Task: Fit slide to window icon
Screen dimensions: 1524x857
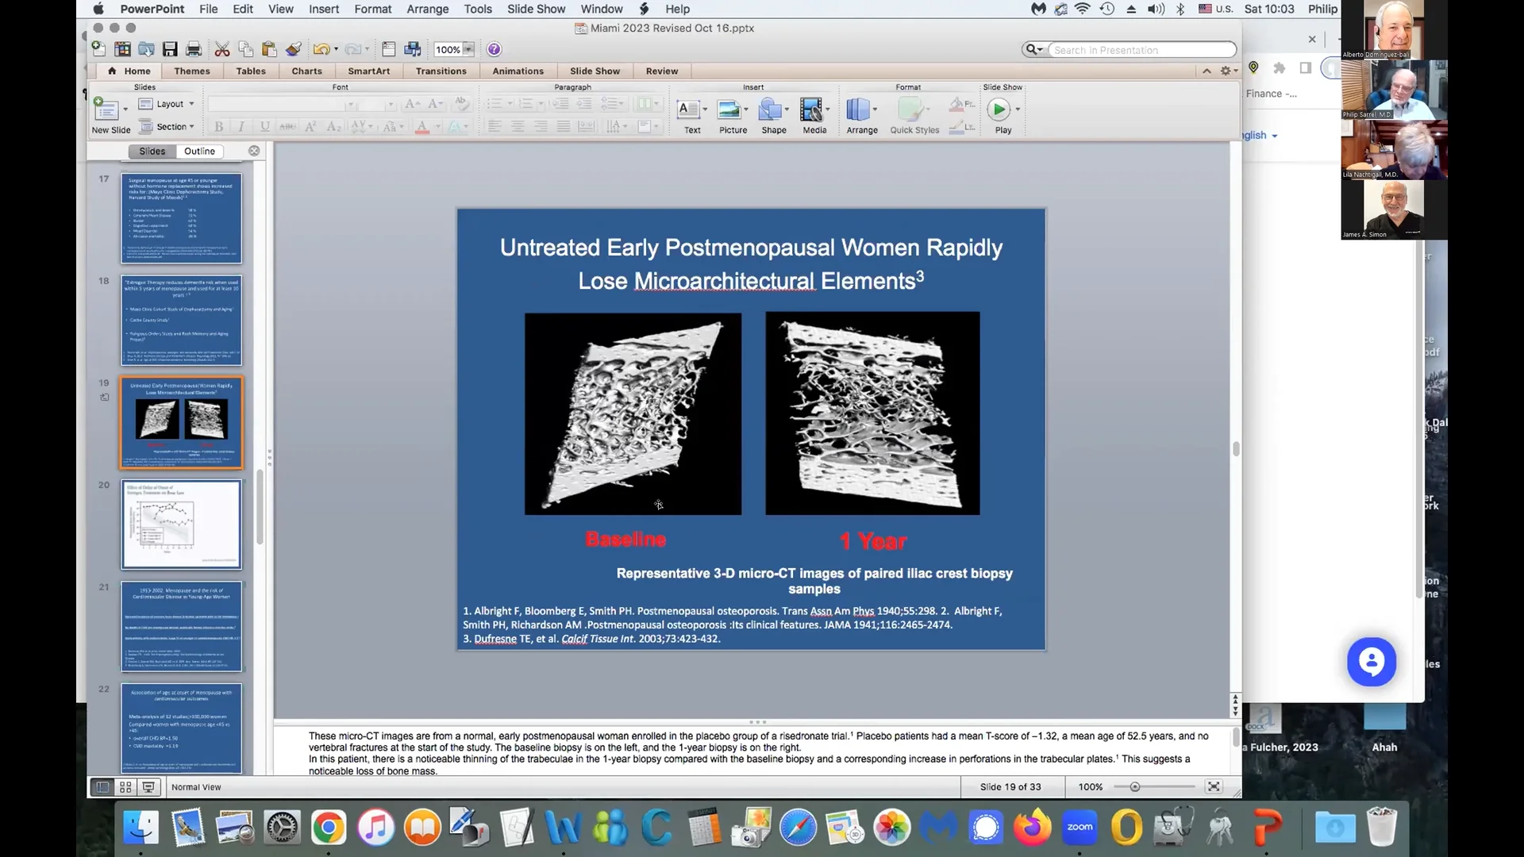Action: (x=1214, y=786)
